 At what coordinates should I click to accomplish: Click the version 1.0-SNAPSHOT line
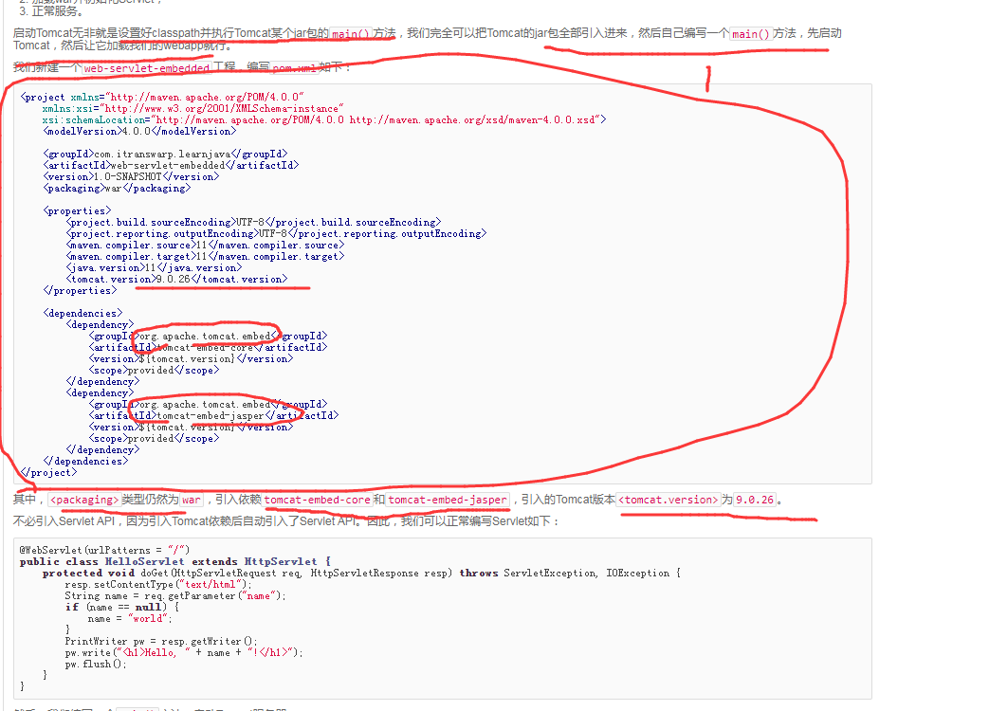click(131, 176)
